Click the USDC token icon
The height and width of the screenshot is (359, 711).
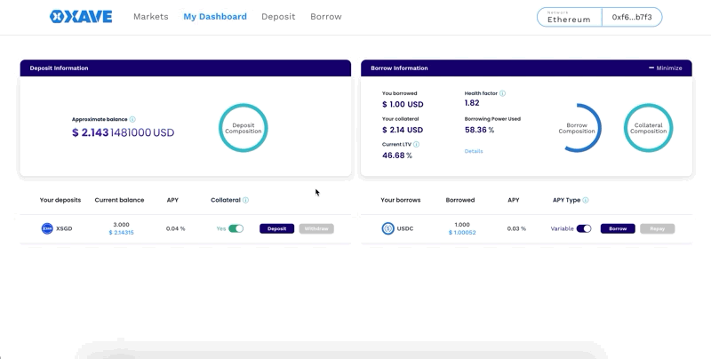pyautogui.click(x=387, y=228)
